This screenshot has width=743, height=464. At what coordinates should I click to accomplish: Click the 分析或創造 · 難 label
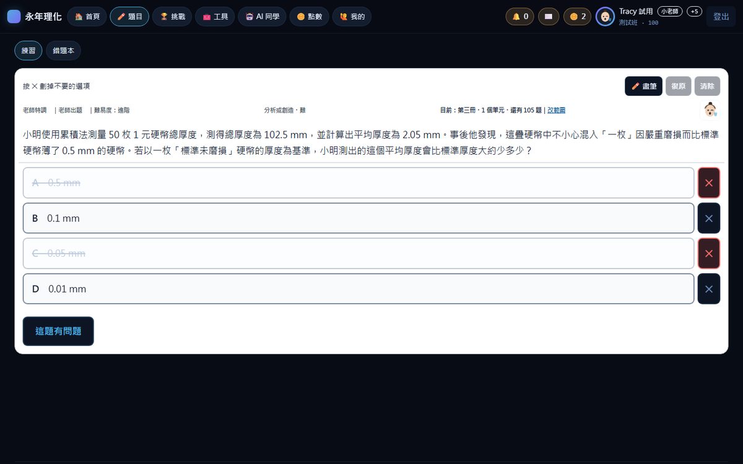coord(285,110)
